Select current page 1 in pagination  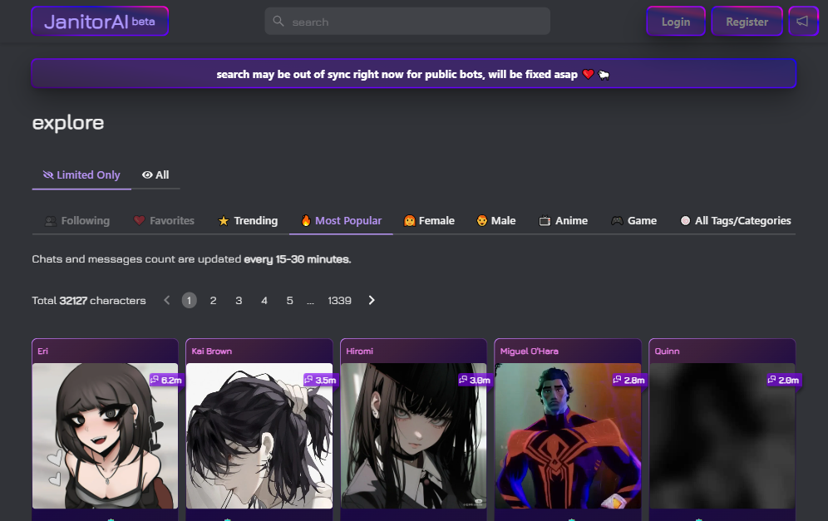[x=189, y=300]
